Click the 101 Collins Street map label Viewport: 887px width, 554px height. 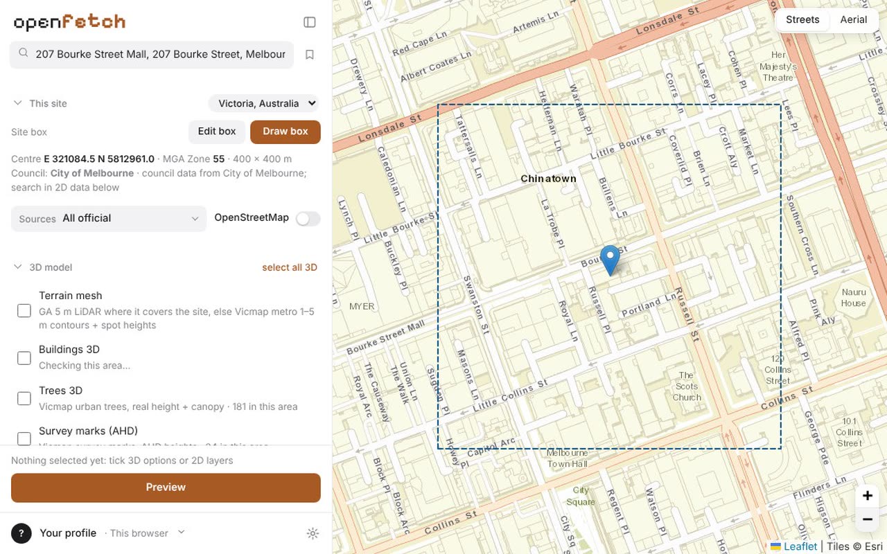pyautogui.click(x=850, y=432)
